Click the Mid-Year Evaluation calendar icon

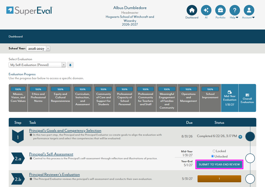pyautogui.click(x=229, y=92)
